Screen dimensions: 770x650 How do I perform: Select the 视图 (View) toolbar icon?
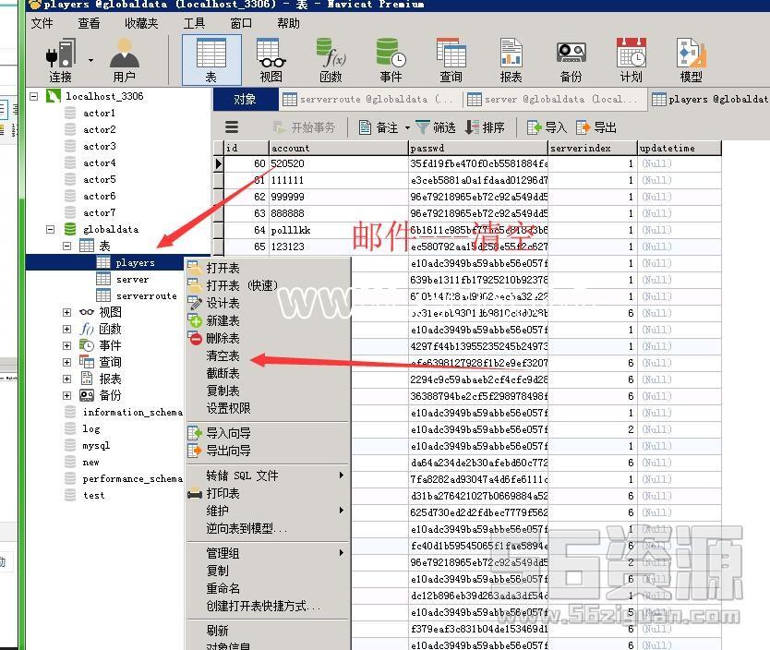[x=271, y=59]
